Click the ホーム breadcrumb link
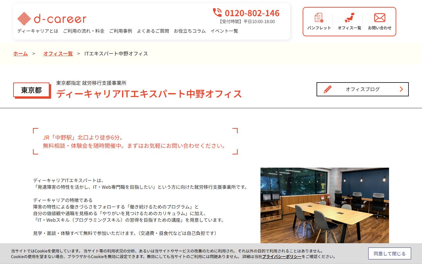422x264 pixels. click(20, 53)
